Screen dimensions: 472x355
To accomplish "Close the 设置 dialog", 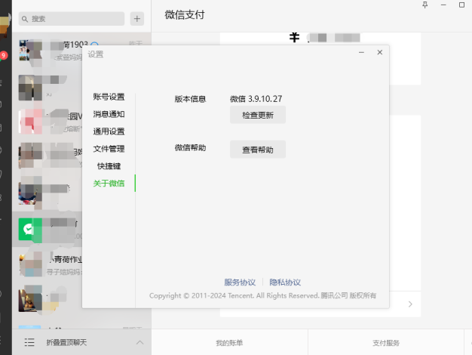I will (x=380, y=52).
